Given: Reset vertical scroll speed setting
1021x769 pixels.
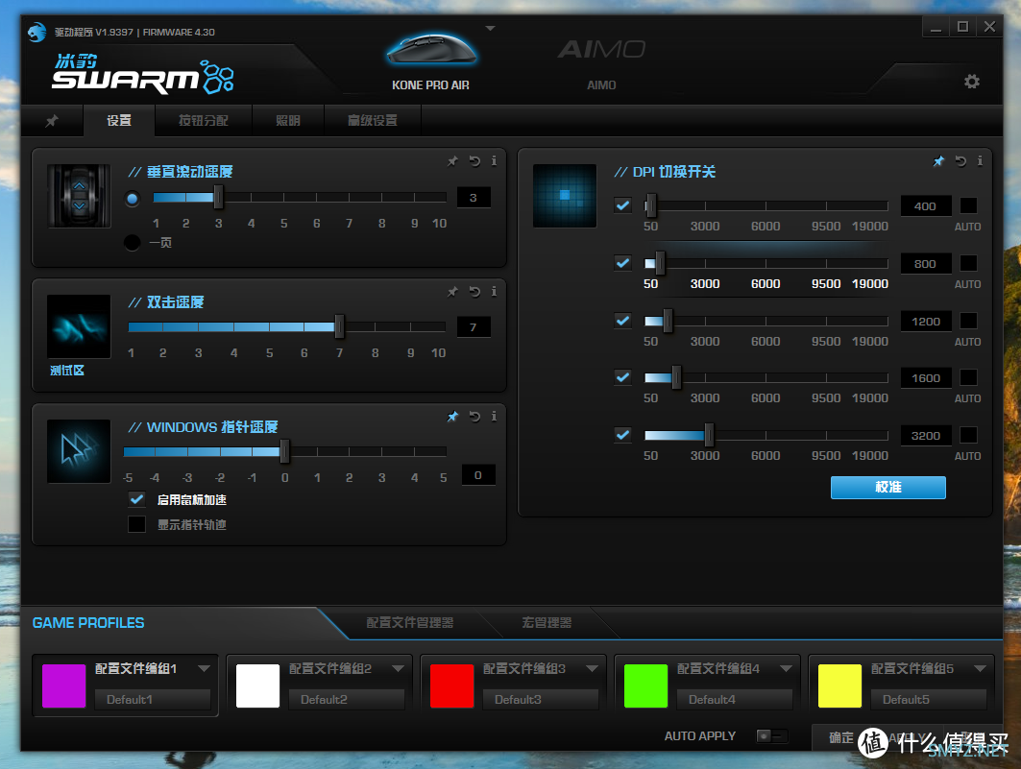Looking at the screenshot, I should (x=474, y=160).
